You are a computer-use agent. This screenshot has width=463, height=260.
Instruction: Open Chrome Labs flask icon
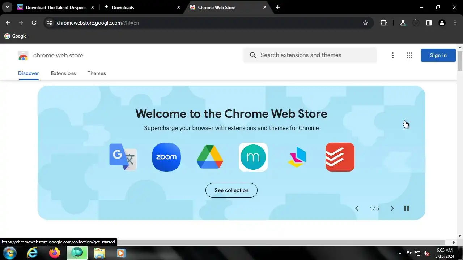point(403,23)
